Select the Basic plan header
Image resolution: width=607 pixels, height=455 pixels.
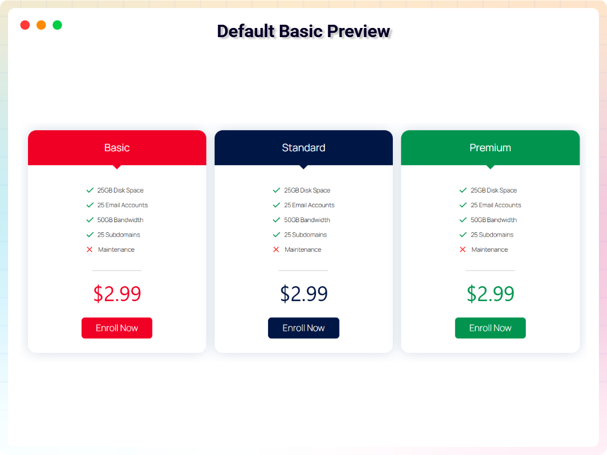pyautogui.click(x=117, y=147)
